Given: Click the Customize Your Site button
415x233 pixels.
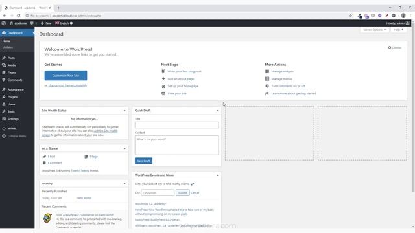Looking at the screenshot, I should click(x=65, y=75).
